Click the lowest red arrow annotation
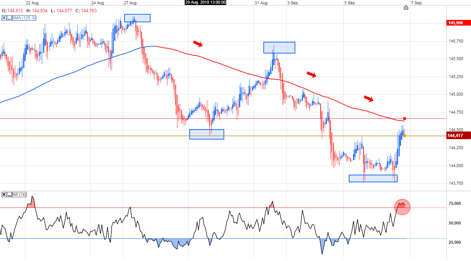Viewport: 471px width, 261px height. 369,99
